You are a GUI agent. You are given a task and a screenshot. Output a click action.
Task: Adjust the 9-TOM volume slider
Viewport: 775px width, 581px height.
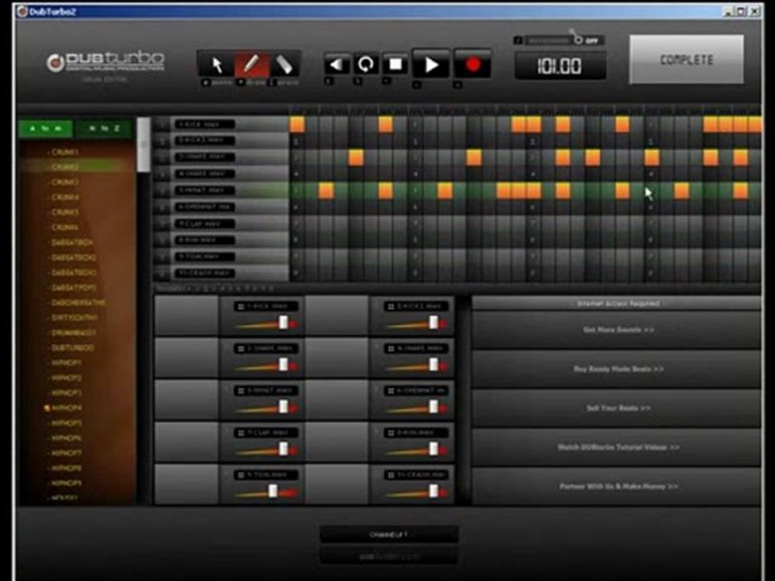[x=273, y=491]
